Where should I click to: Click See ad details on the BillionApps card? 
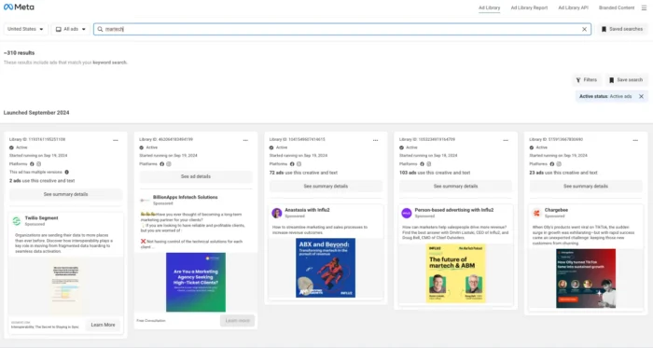click(196, 176)
